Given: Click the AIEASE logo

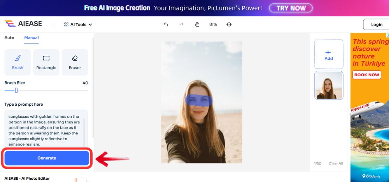Looking at the screenshot, I should tap(23, 24).
